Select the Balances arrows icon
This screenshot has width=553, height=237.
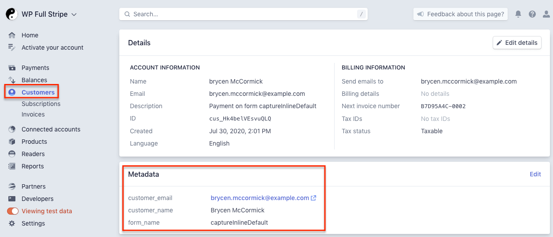12,80
